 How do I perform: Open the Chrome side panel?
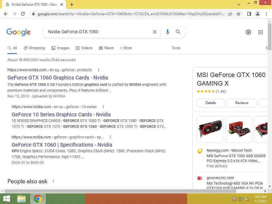click(x=249, y=14)
